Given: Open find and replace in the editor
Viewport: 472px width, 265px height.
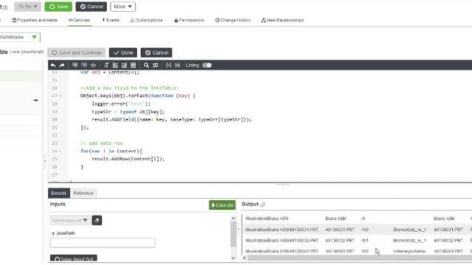Looking at the screenshot, I should [156, 66].
